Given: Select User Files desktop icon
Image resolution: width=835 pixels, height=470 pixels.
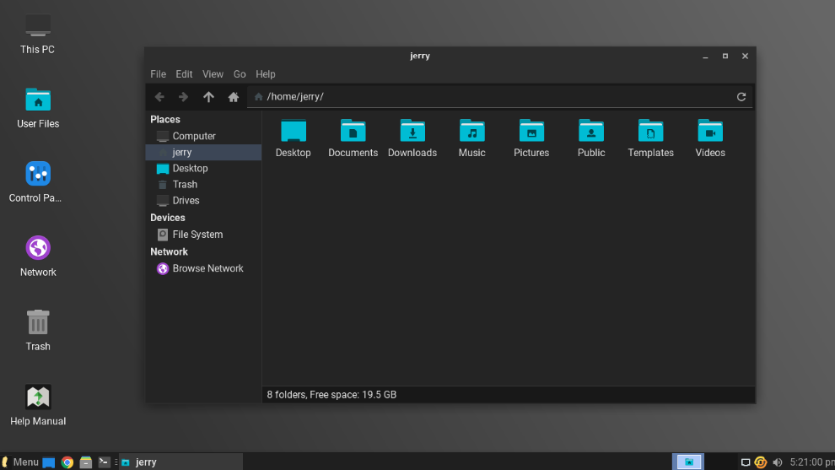Looking at the screenshot, I should [38, 108].
